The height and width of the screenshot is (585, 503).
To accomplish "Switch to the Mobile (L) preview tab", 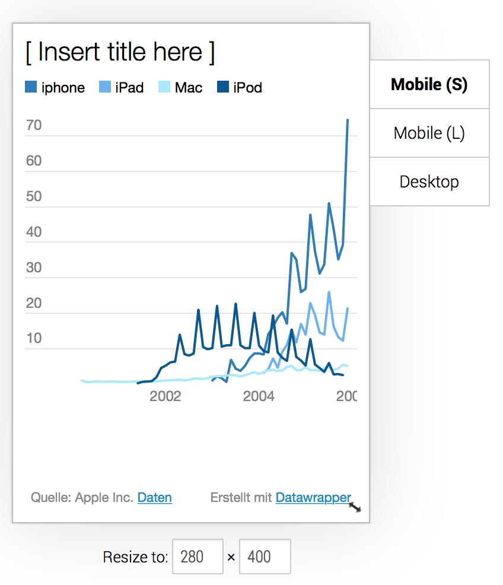I will click(x=429, y=133).
